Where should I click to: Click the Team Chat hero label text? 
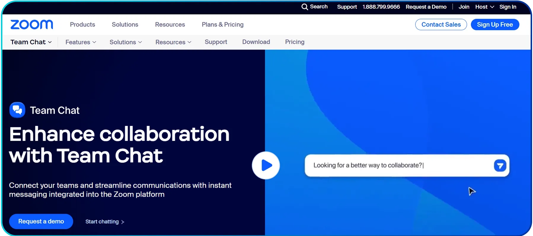(x=55, y=110)
